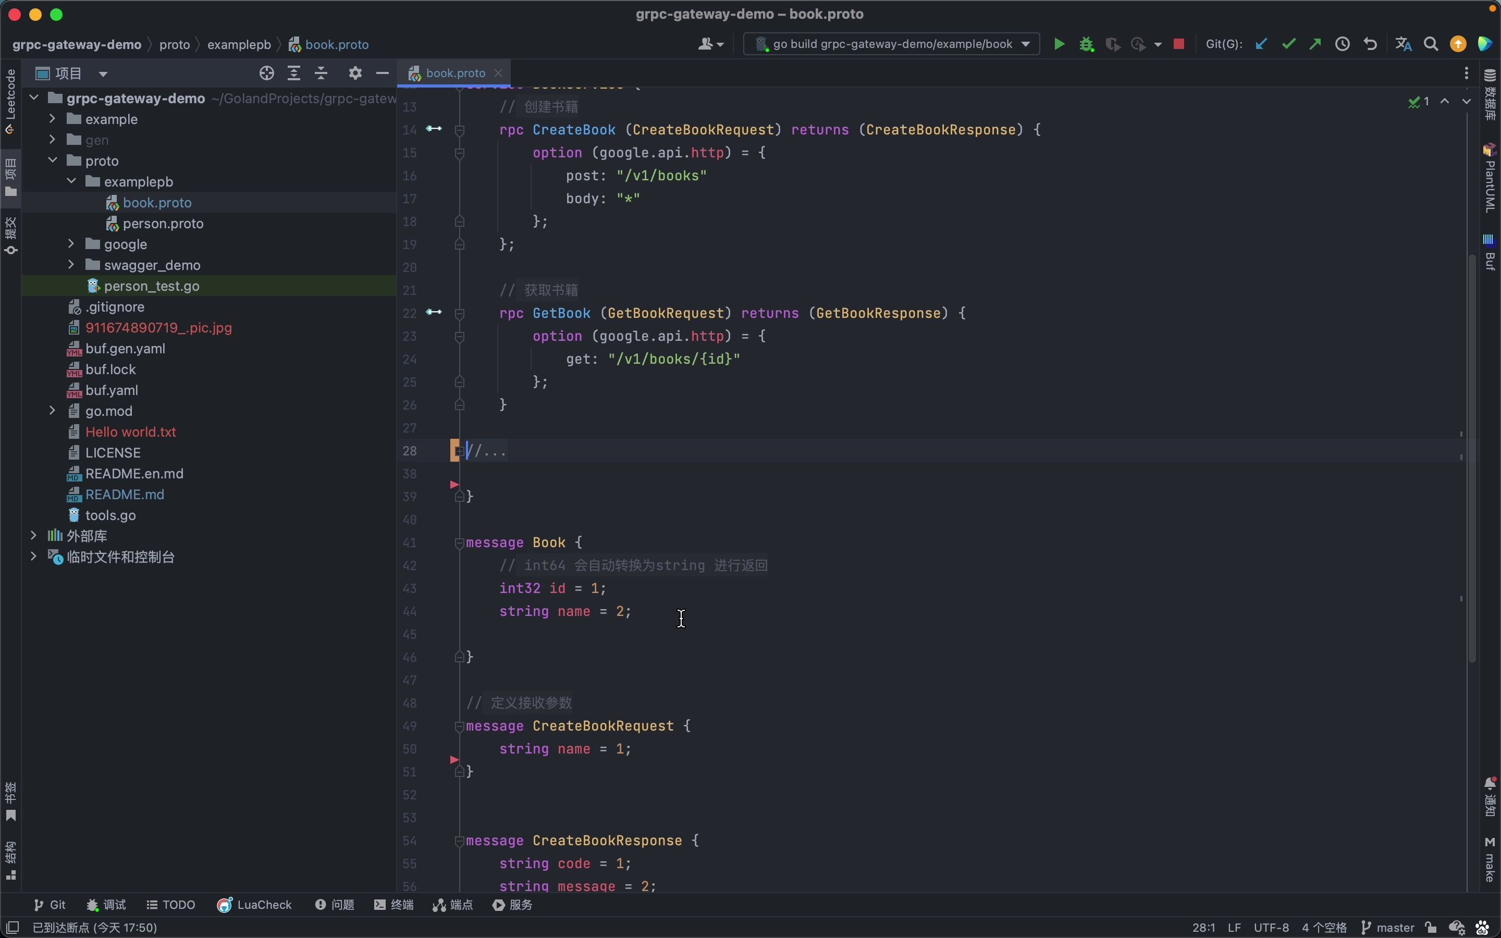Click gutter arrow icon at GetBook line

tap(434, 312)
